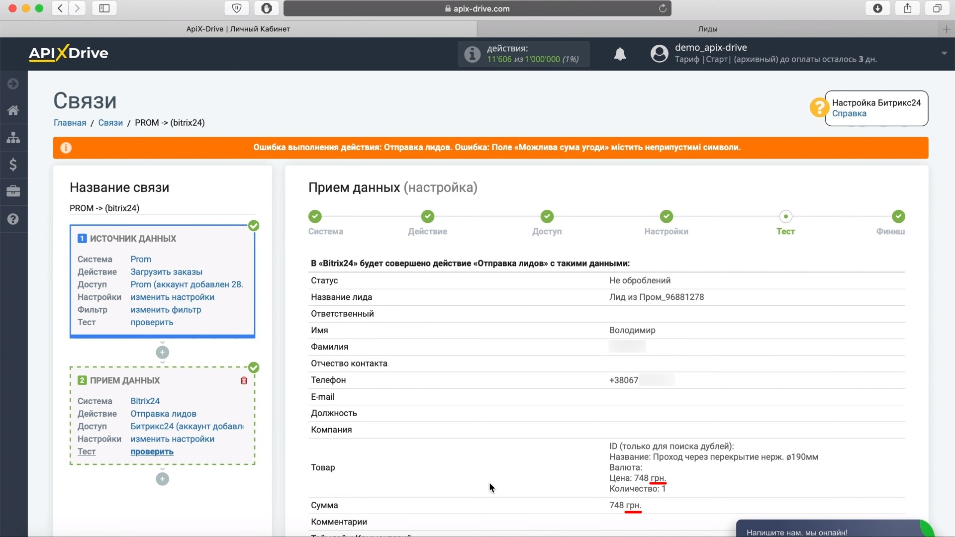The height and width of the screenshot is (537, 955).
Task: Reload the page with the refresh icon
Action: tap(663, 8)
